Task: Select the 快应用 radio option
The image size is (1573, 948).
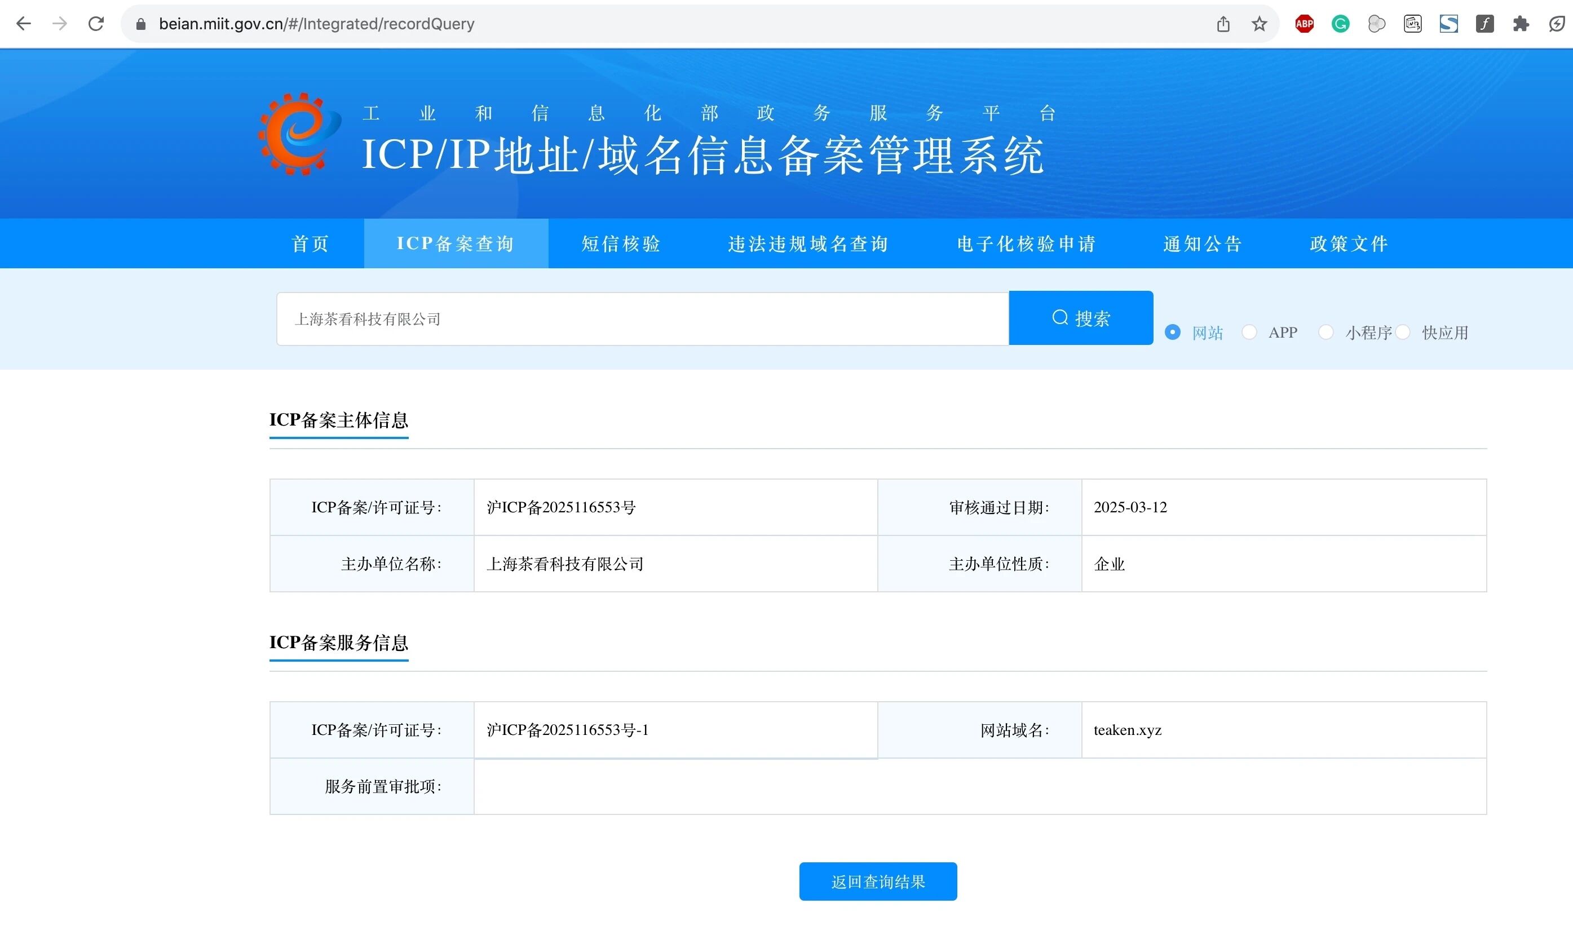Action: pos(1403,332)
